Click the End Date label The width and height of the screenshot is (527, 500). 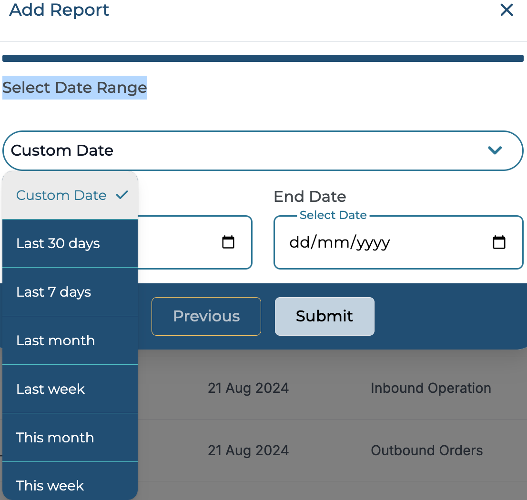(310, 196)
